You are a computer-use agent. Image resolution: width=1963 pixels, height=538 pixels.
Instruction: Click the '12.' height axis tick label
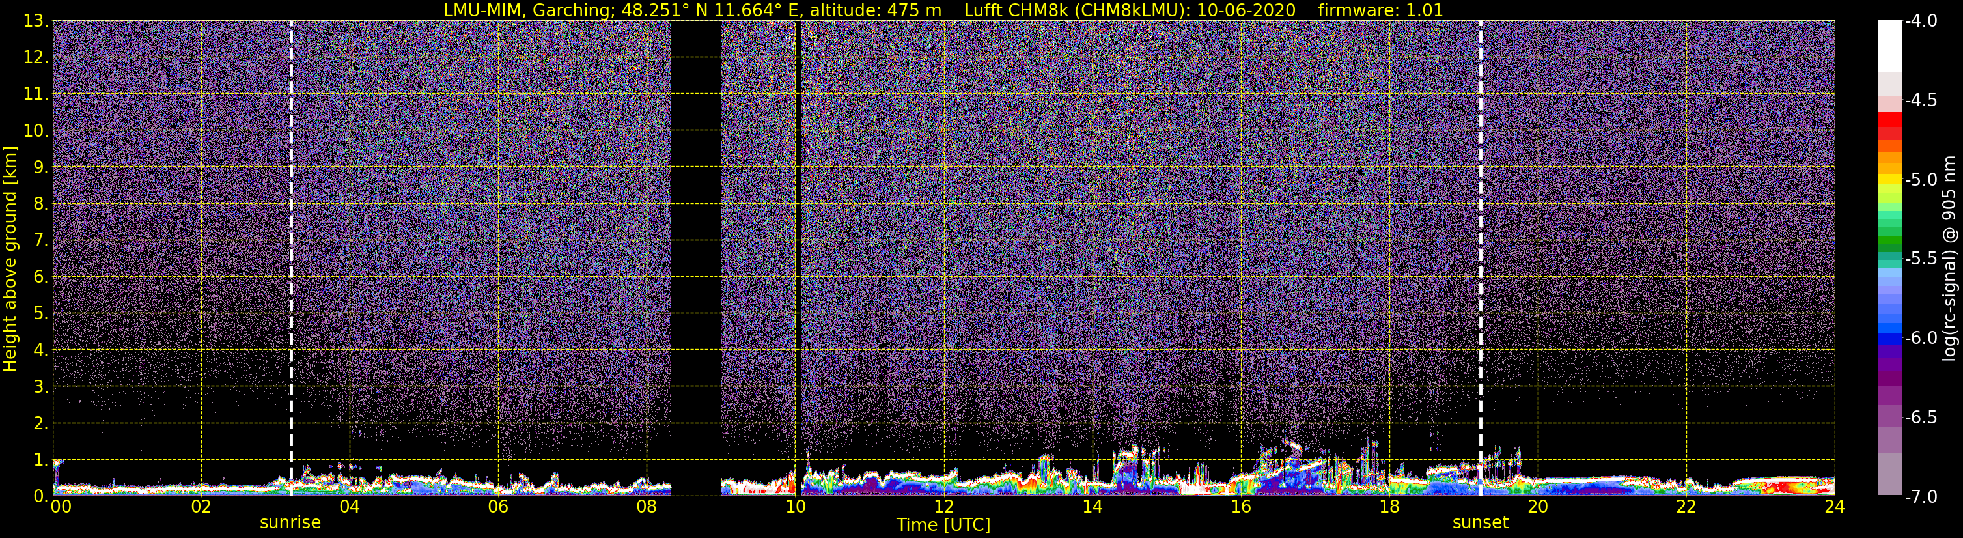pyautogui.click(x=35, y=58)
